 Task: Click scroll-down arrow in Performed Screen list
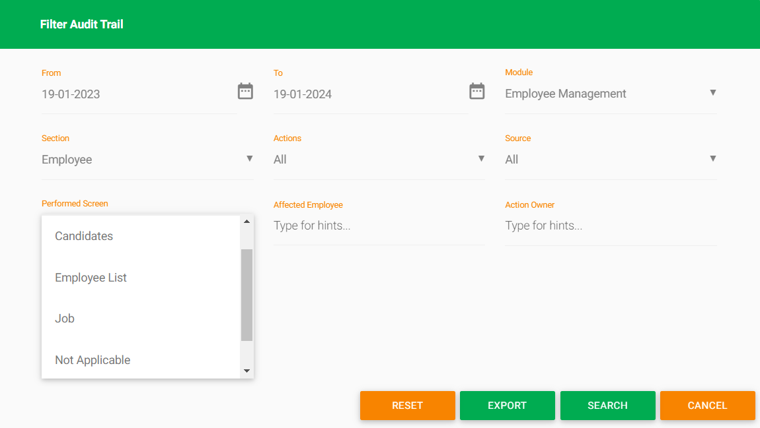coord(247,371)
